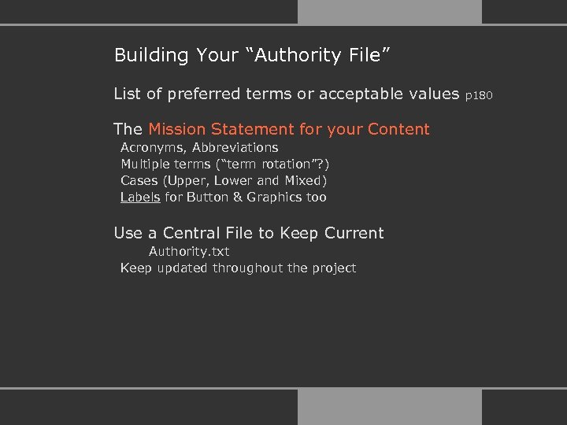Click the gray rectangle at the slide bottom
Image resolution: width=567 pixels, height=425 pixels.
pos(389,407)
